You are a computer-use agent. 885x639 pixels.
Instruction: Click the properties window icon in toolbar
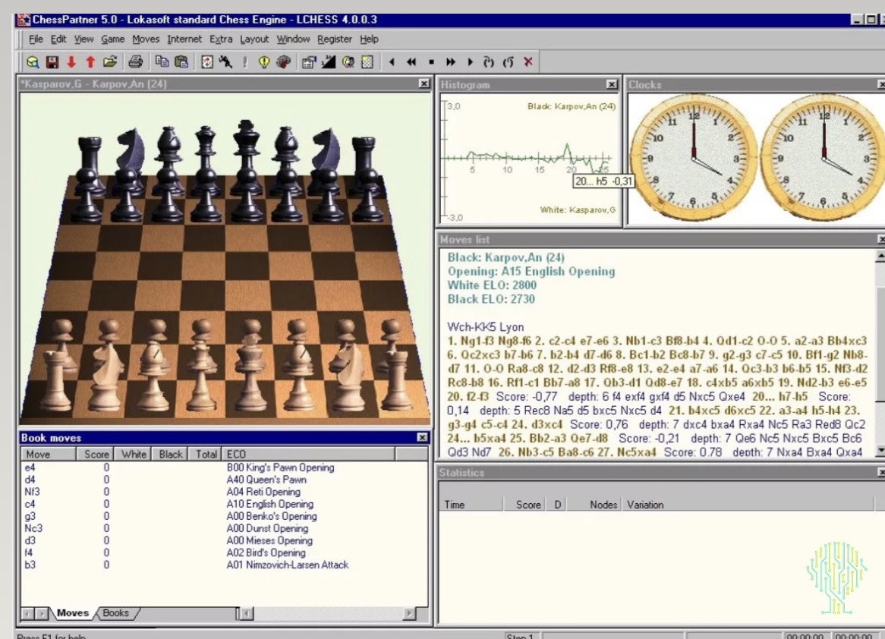coord(309,62)
